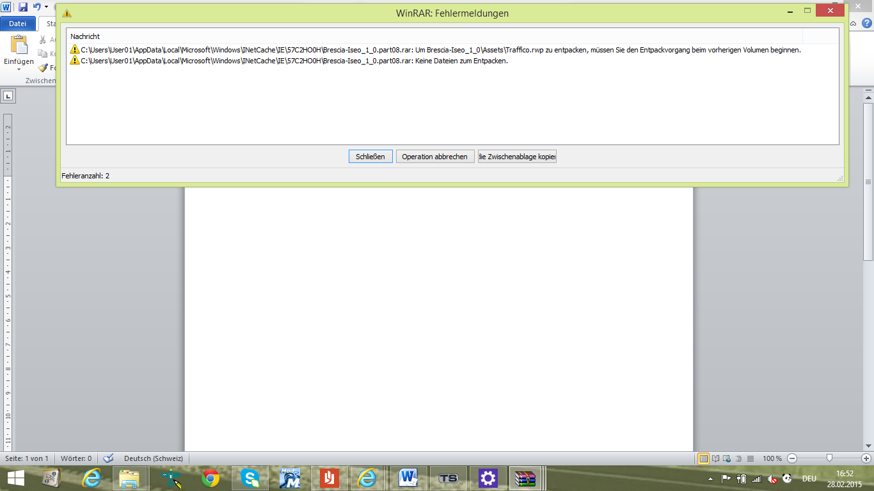Click the network signal tray icon
The height and width of the screenshot is (491, 874).
point(757,478)
